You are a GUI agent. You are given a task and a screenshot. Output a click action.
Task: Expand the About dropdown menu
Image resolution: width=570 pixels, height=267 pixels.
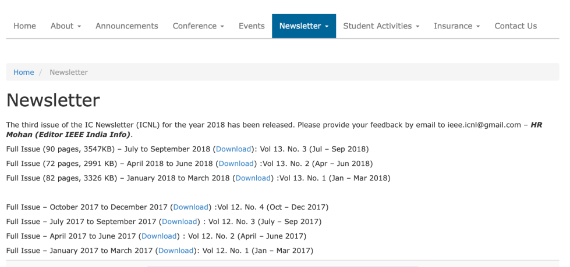65,26
